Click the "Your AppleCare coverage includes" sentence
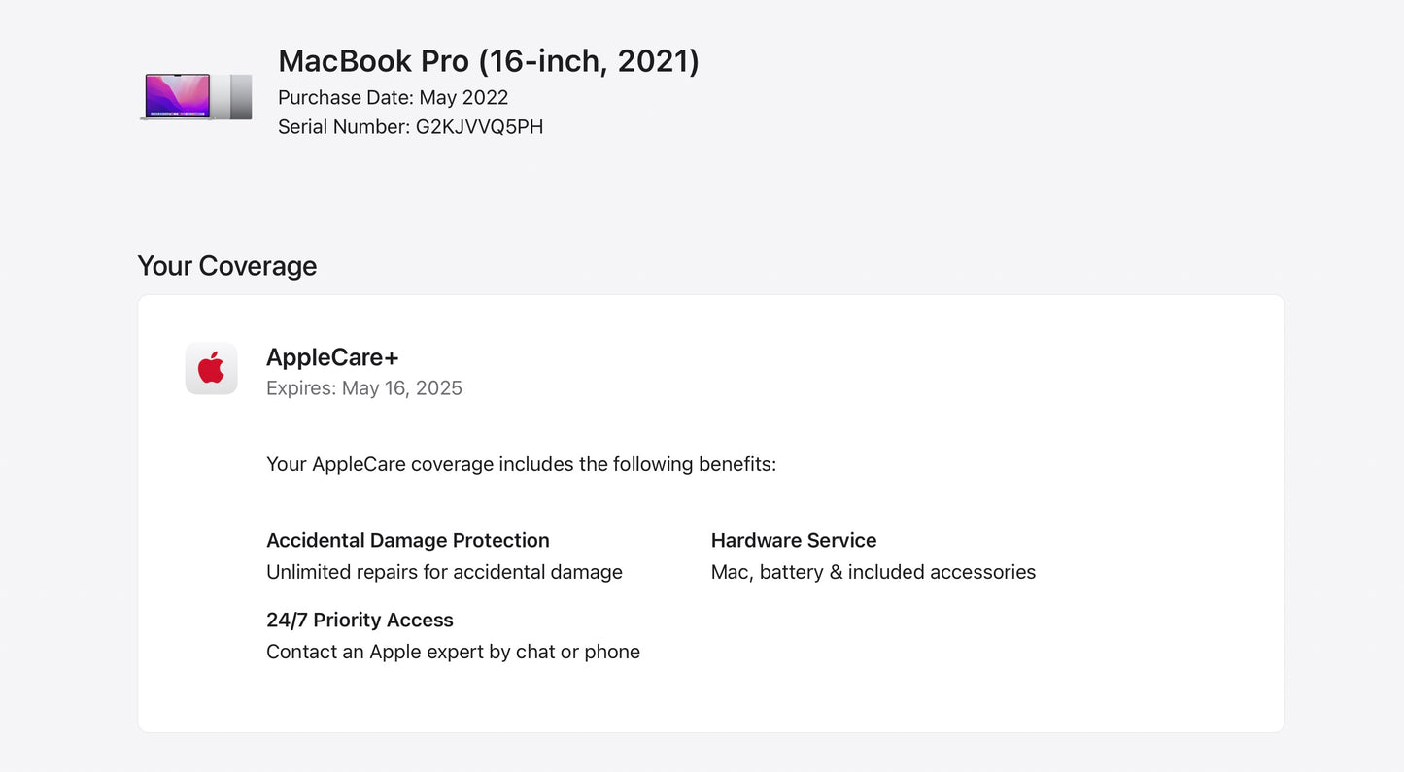 click(x=521, y=464)
